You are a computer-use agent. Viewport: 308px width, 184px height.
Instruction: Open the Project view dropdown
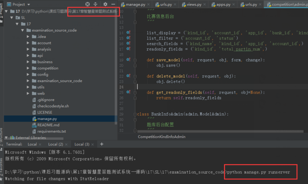29,4
